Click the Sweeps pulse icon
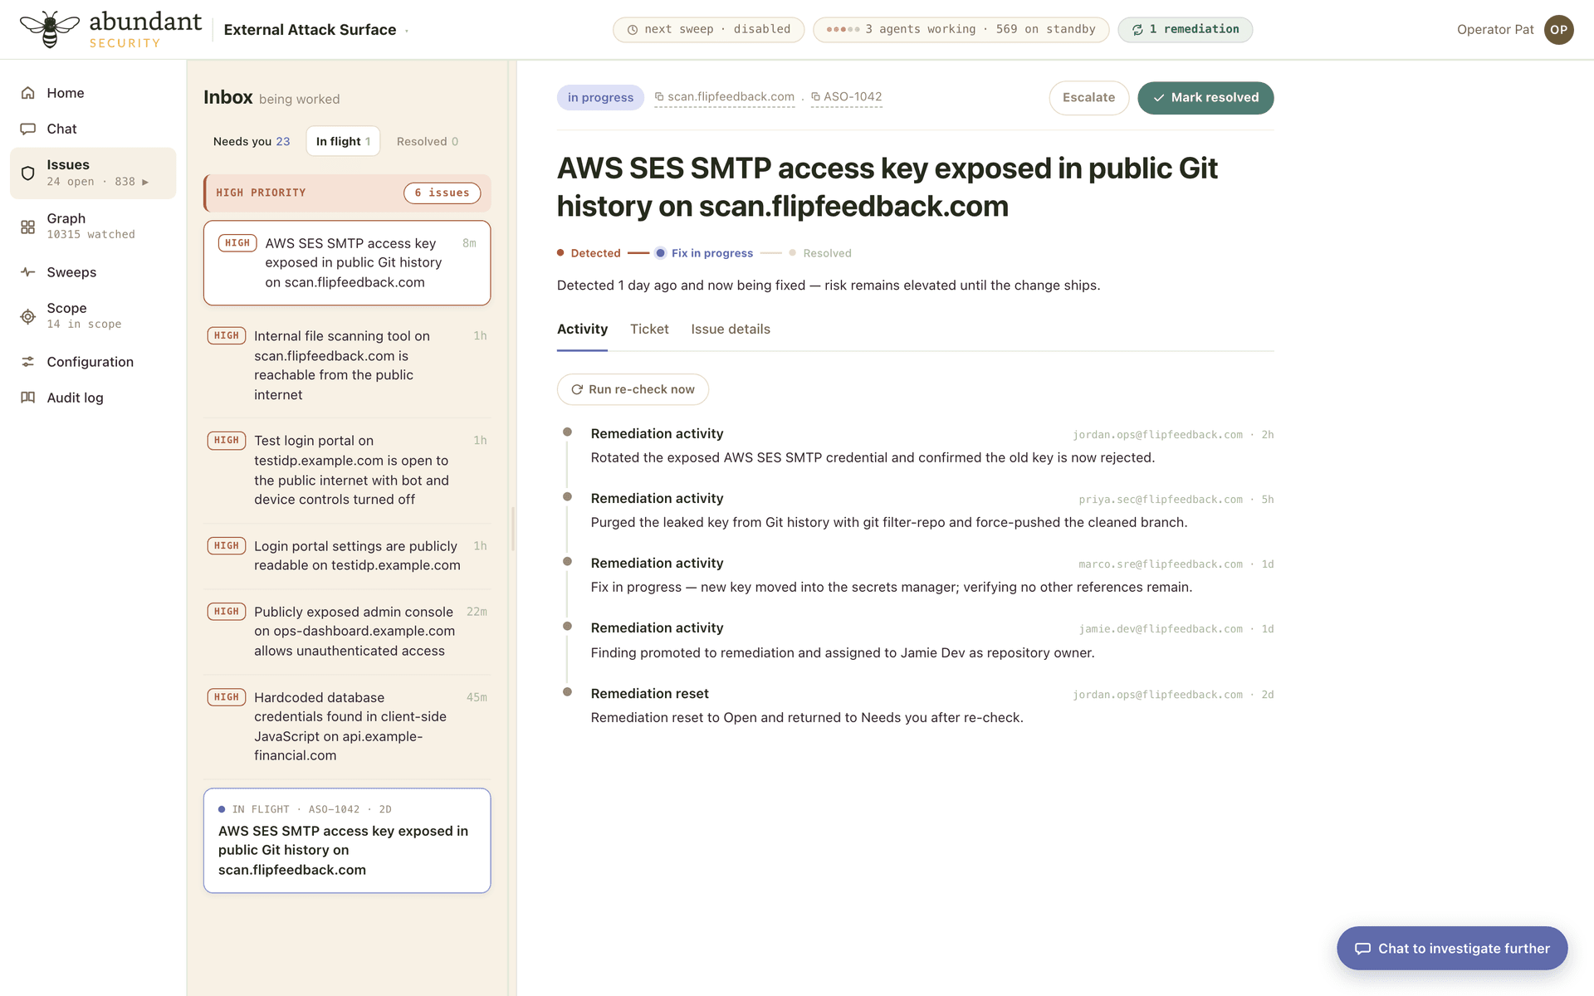 click(28, 272)
